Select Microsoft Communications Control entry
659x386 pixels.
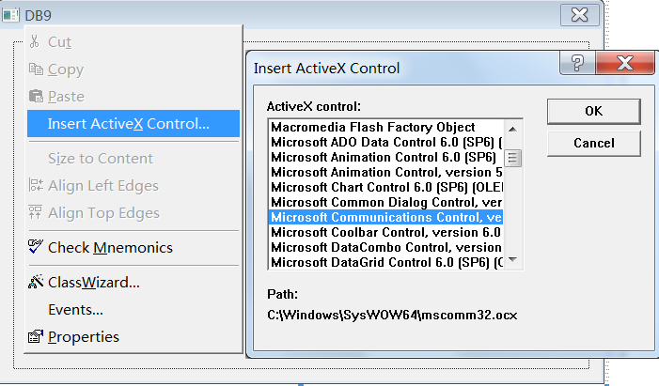click(x=385, y=217)
